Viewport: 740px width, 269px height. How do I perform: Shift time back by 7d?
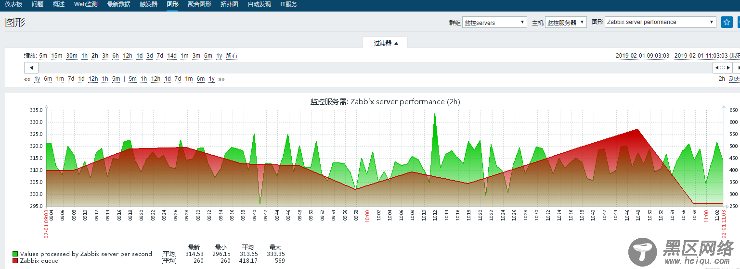tap(71, 79)
